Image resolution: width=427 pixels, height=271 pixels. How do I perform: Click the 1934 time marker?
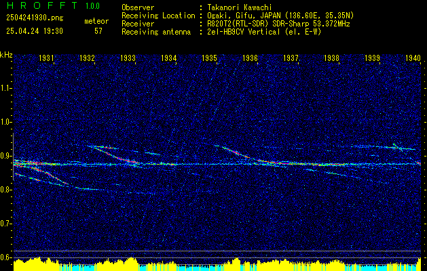click(x=168, y=58)
